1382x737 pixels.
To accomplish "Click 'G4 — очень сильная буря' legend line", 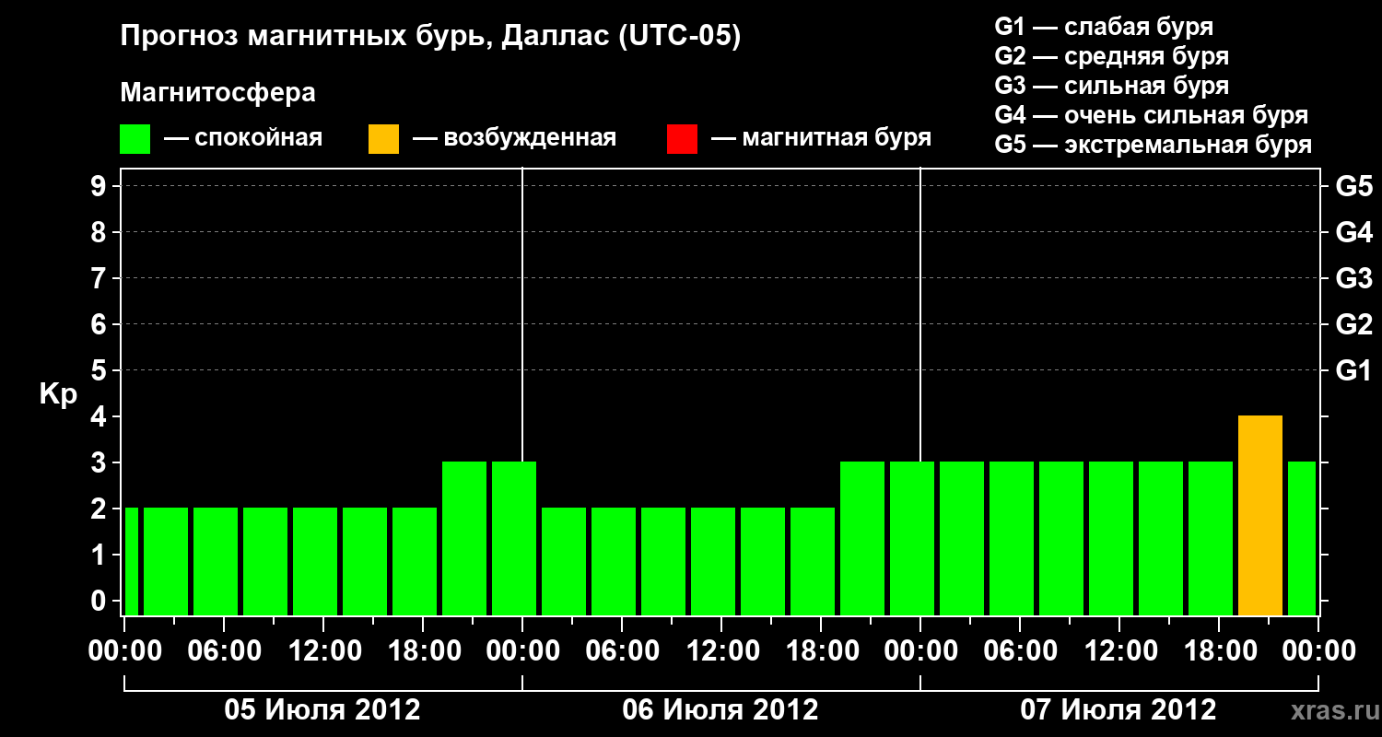I will coord(1151,115).
